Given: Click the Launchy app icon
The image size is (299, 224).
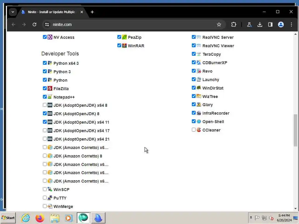Looking at the screenshot, I should (x=199, y=79).
